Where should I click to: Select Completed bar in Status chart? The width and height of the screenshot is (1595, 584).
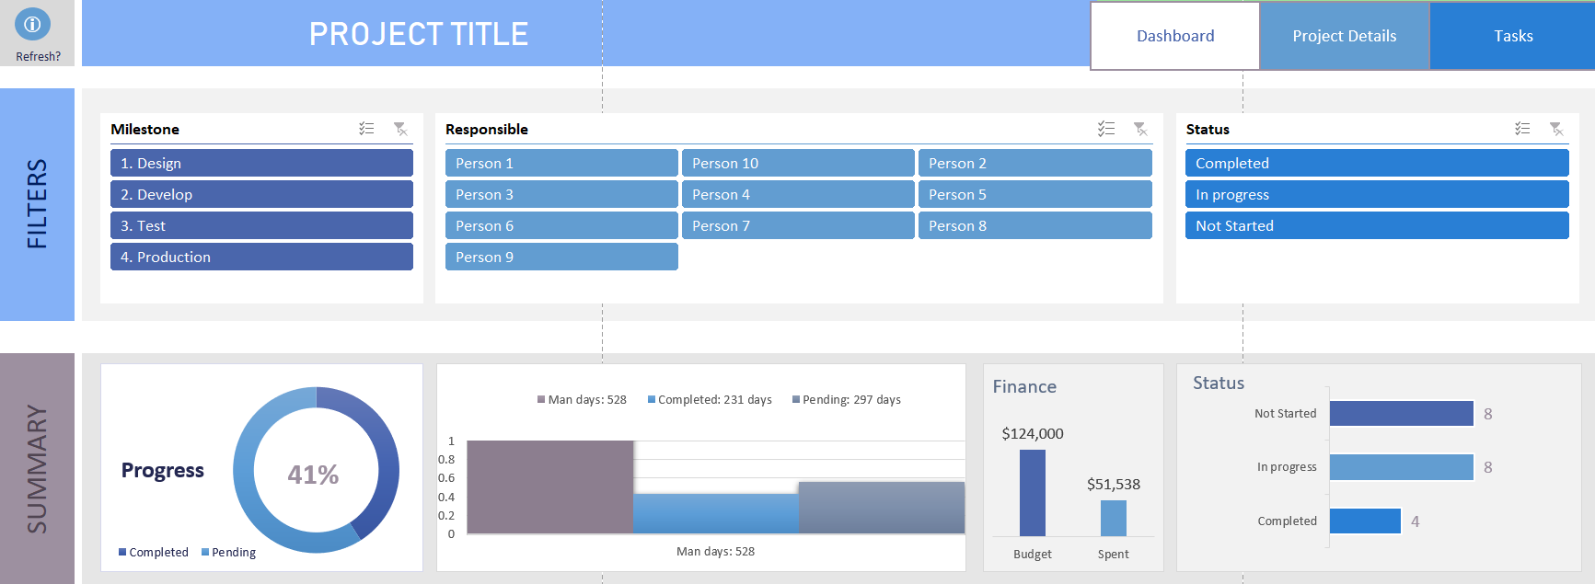click(x=1366, y=521)
